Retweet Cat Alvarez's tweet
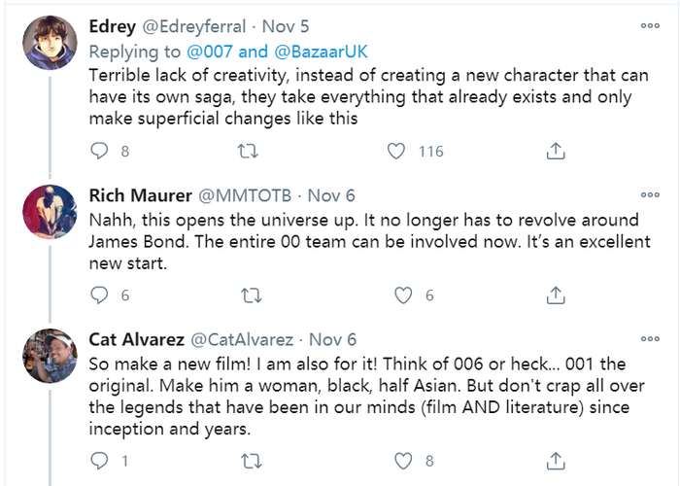 coord(248,460)
